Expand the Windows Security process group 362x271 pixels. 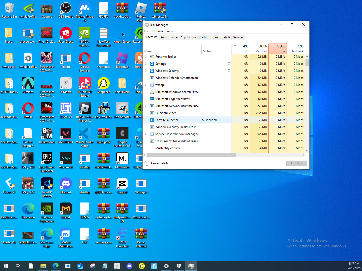click(x=146, y=71)
